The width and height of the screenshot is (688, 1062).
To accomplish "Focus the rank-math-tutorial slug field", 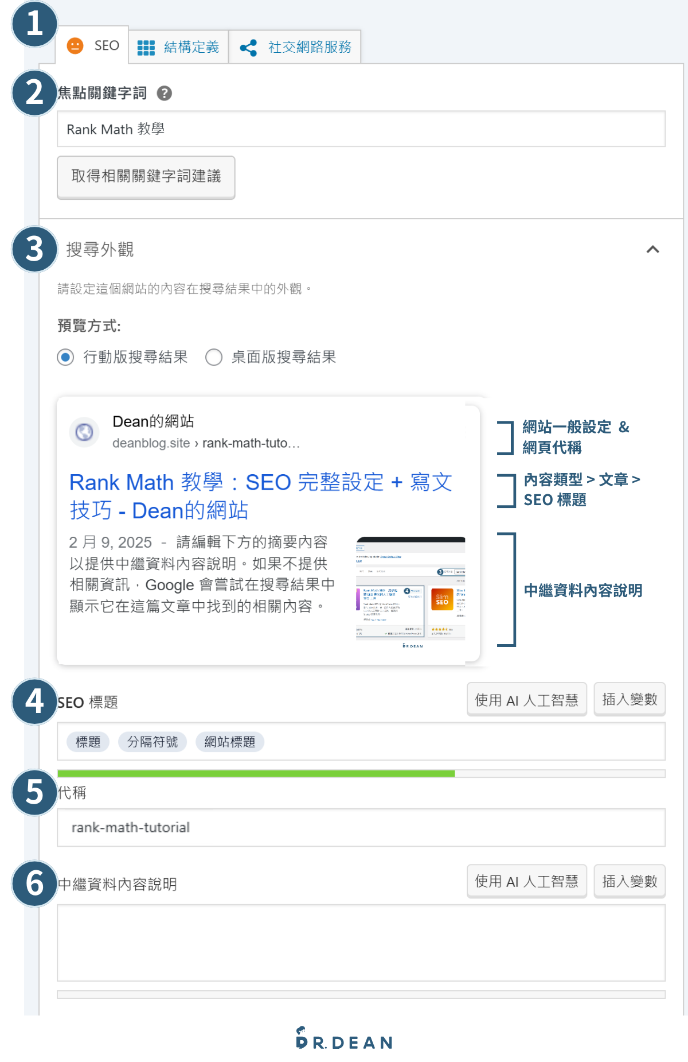I will [x=361, y=827].
